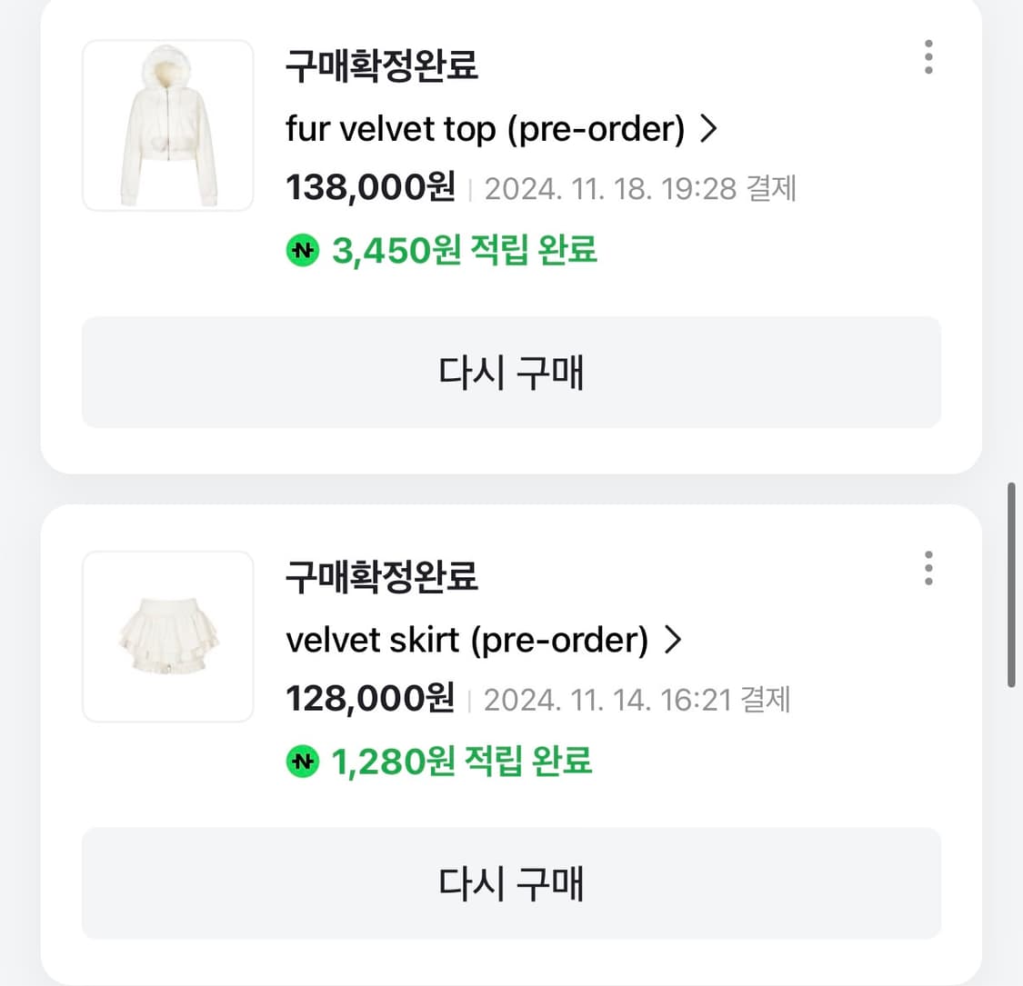Image resolution: width=1023 pixels, height=986 pixels.
Task: Open the velvet skirt product thumbnail
Action: [x=167, y=635]
